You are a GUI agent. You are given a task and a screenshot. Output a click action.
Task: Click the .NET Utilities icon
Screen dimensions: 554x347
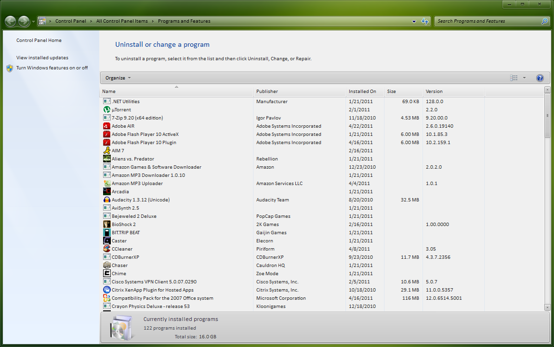pyautogui.click(x=106, y=101)
